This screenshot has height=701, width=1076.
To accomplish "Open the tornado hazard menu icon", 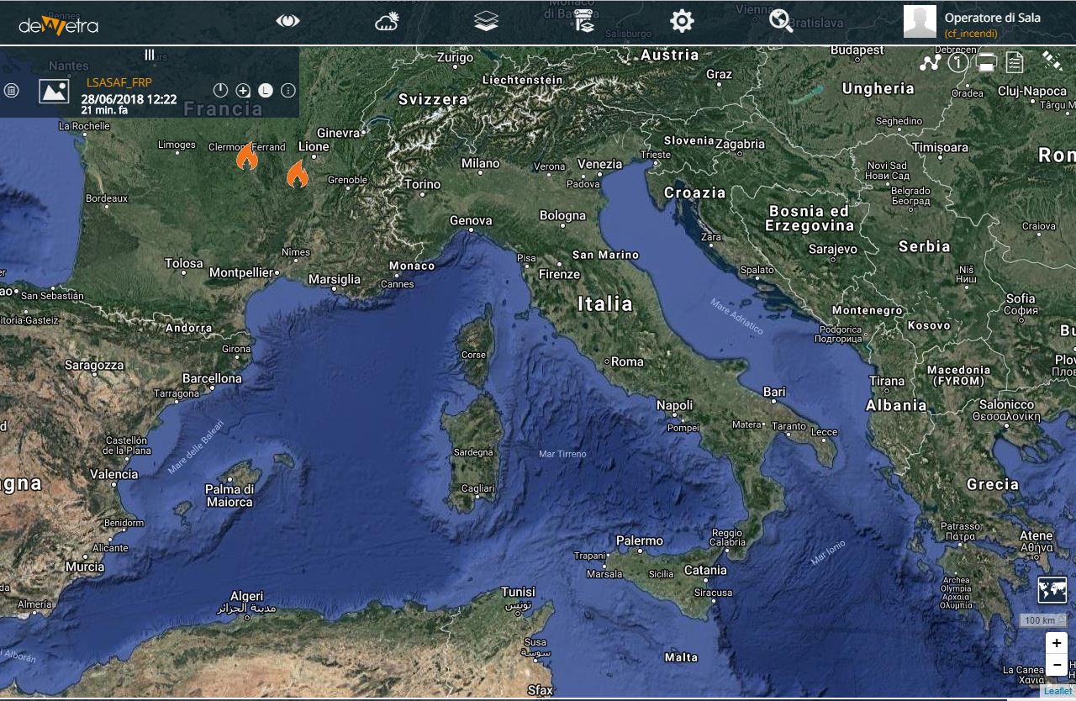I will click(x=584, y=21).
